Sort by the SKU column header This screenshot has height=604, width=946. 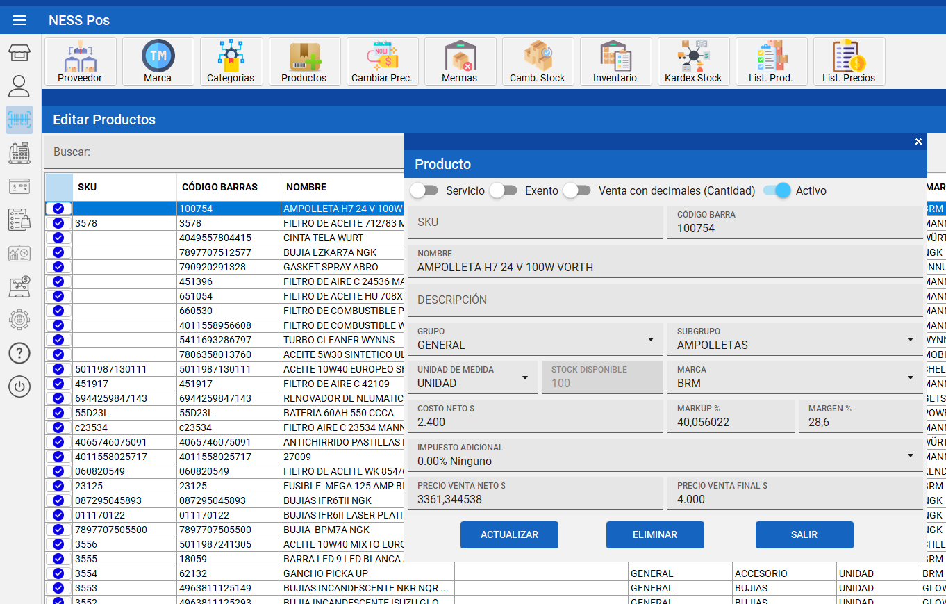click(x=125, y=187)
